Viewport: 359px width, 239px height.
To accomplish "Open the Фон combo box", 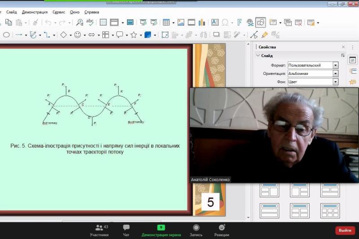I will 313,82.
